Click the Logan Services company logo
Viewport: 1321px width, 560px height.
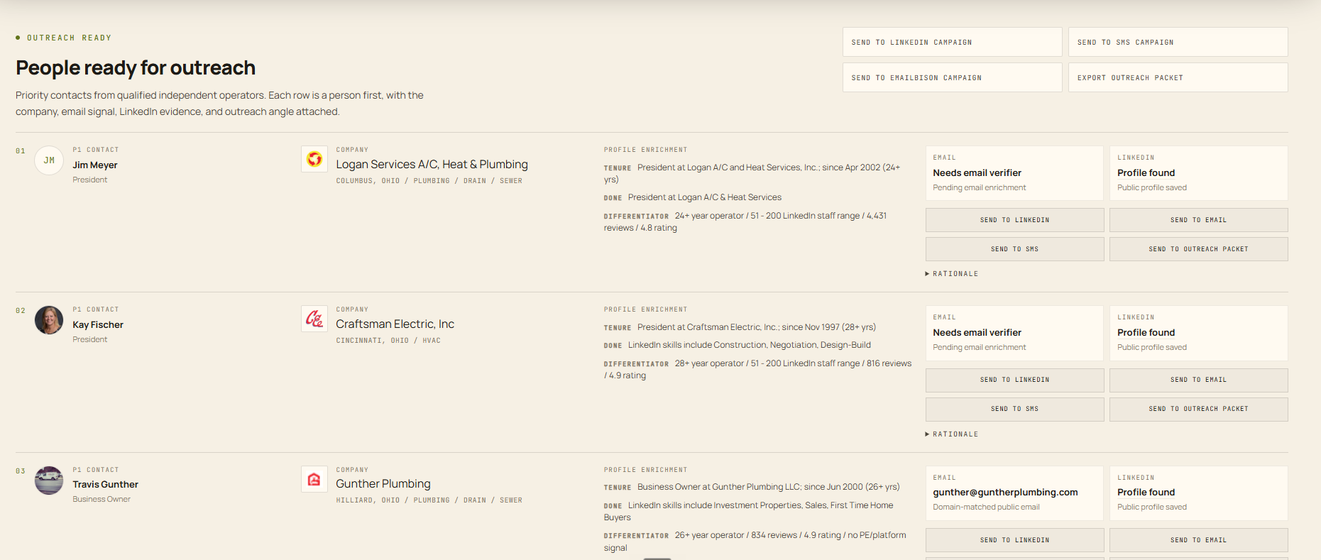pyautogui.click(x=314, y=160)
